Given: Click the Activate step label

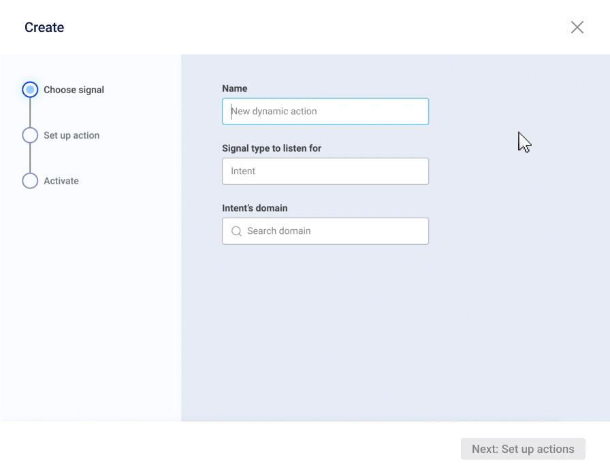Looking at the screenshot, I should 61,181.
